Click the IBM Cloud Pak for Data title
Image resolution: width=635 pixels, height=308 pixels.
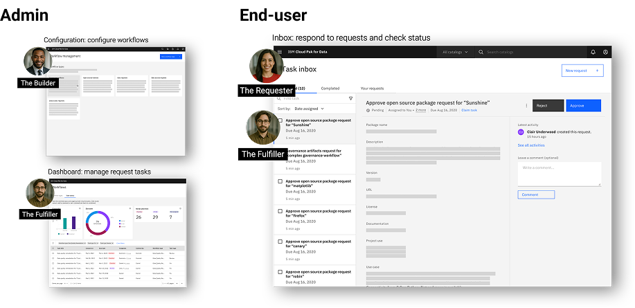pos(307,52)
